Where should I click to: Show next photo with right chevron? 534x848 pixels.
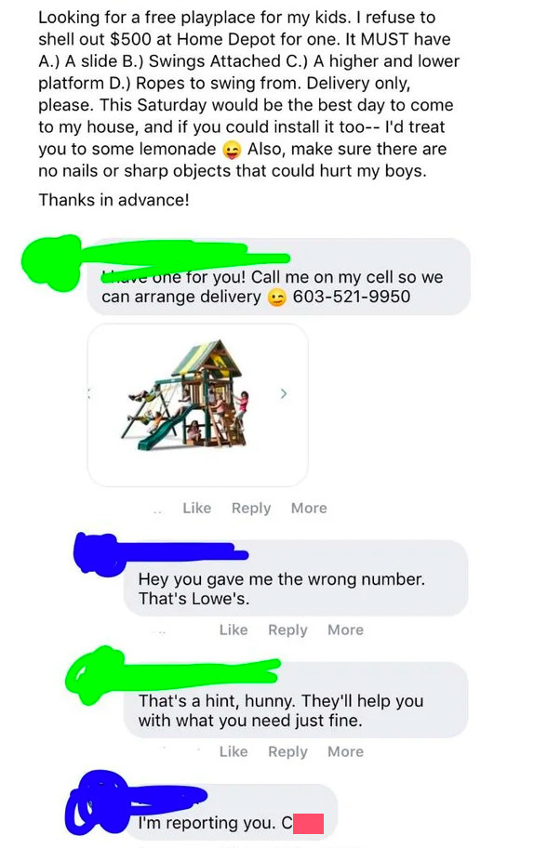284,393
